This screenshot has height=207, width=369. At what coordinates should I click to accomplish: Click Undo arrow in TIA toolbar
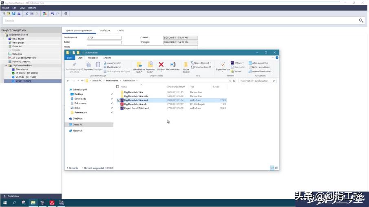[53, 13]
